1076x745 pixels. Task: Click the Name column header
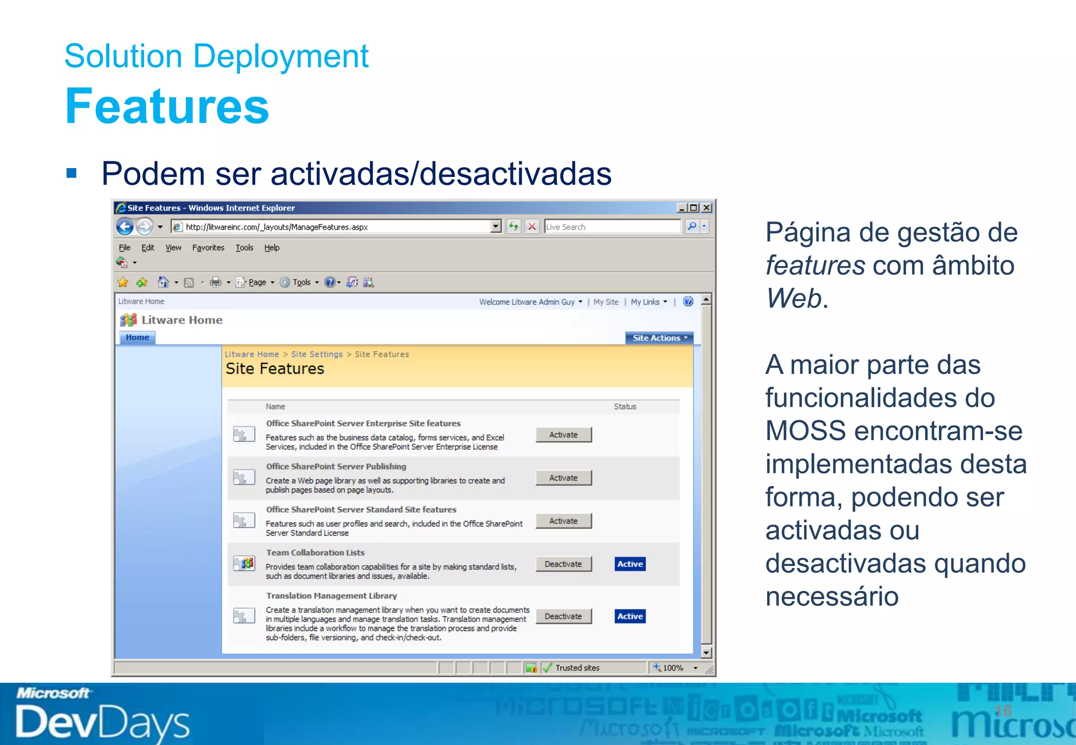tap(275, 407)
